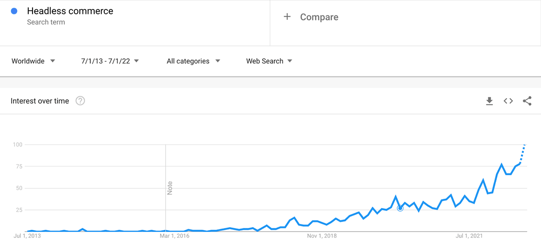Viewport: 541px width, 250px height.
Task: Open the embed code icon
Action: click(x=508, y=101)
